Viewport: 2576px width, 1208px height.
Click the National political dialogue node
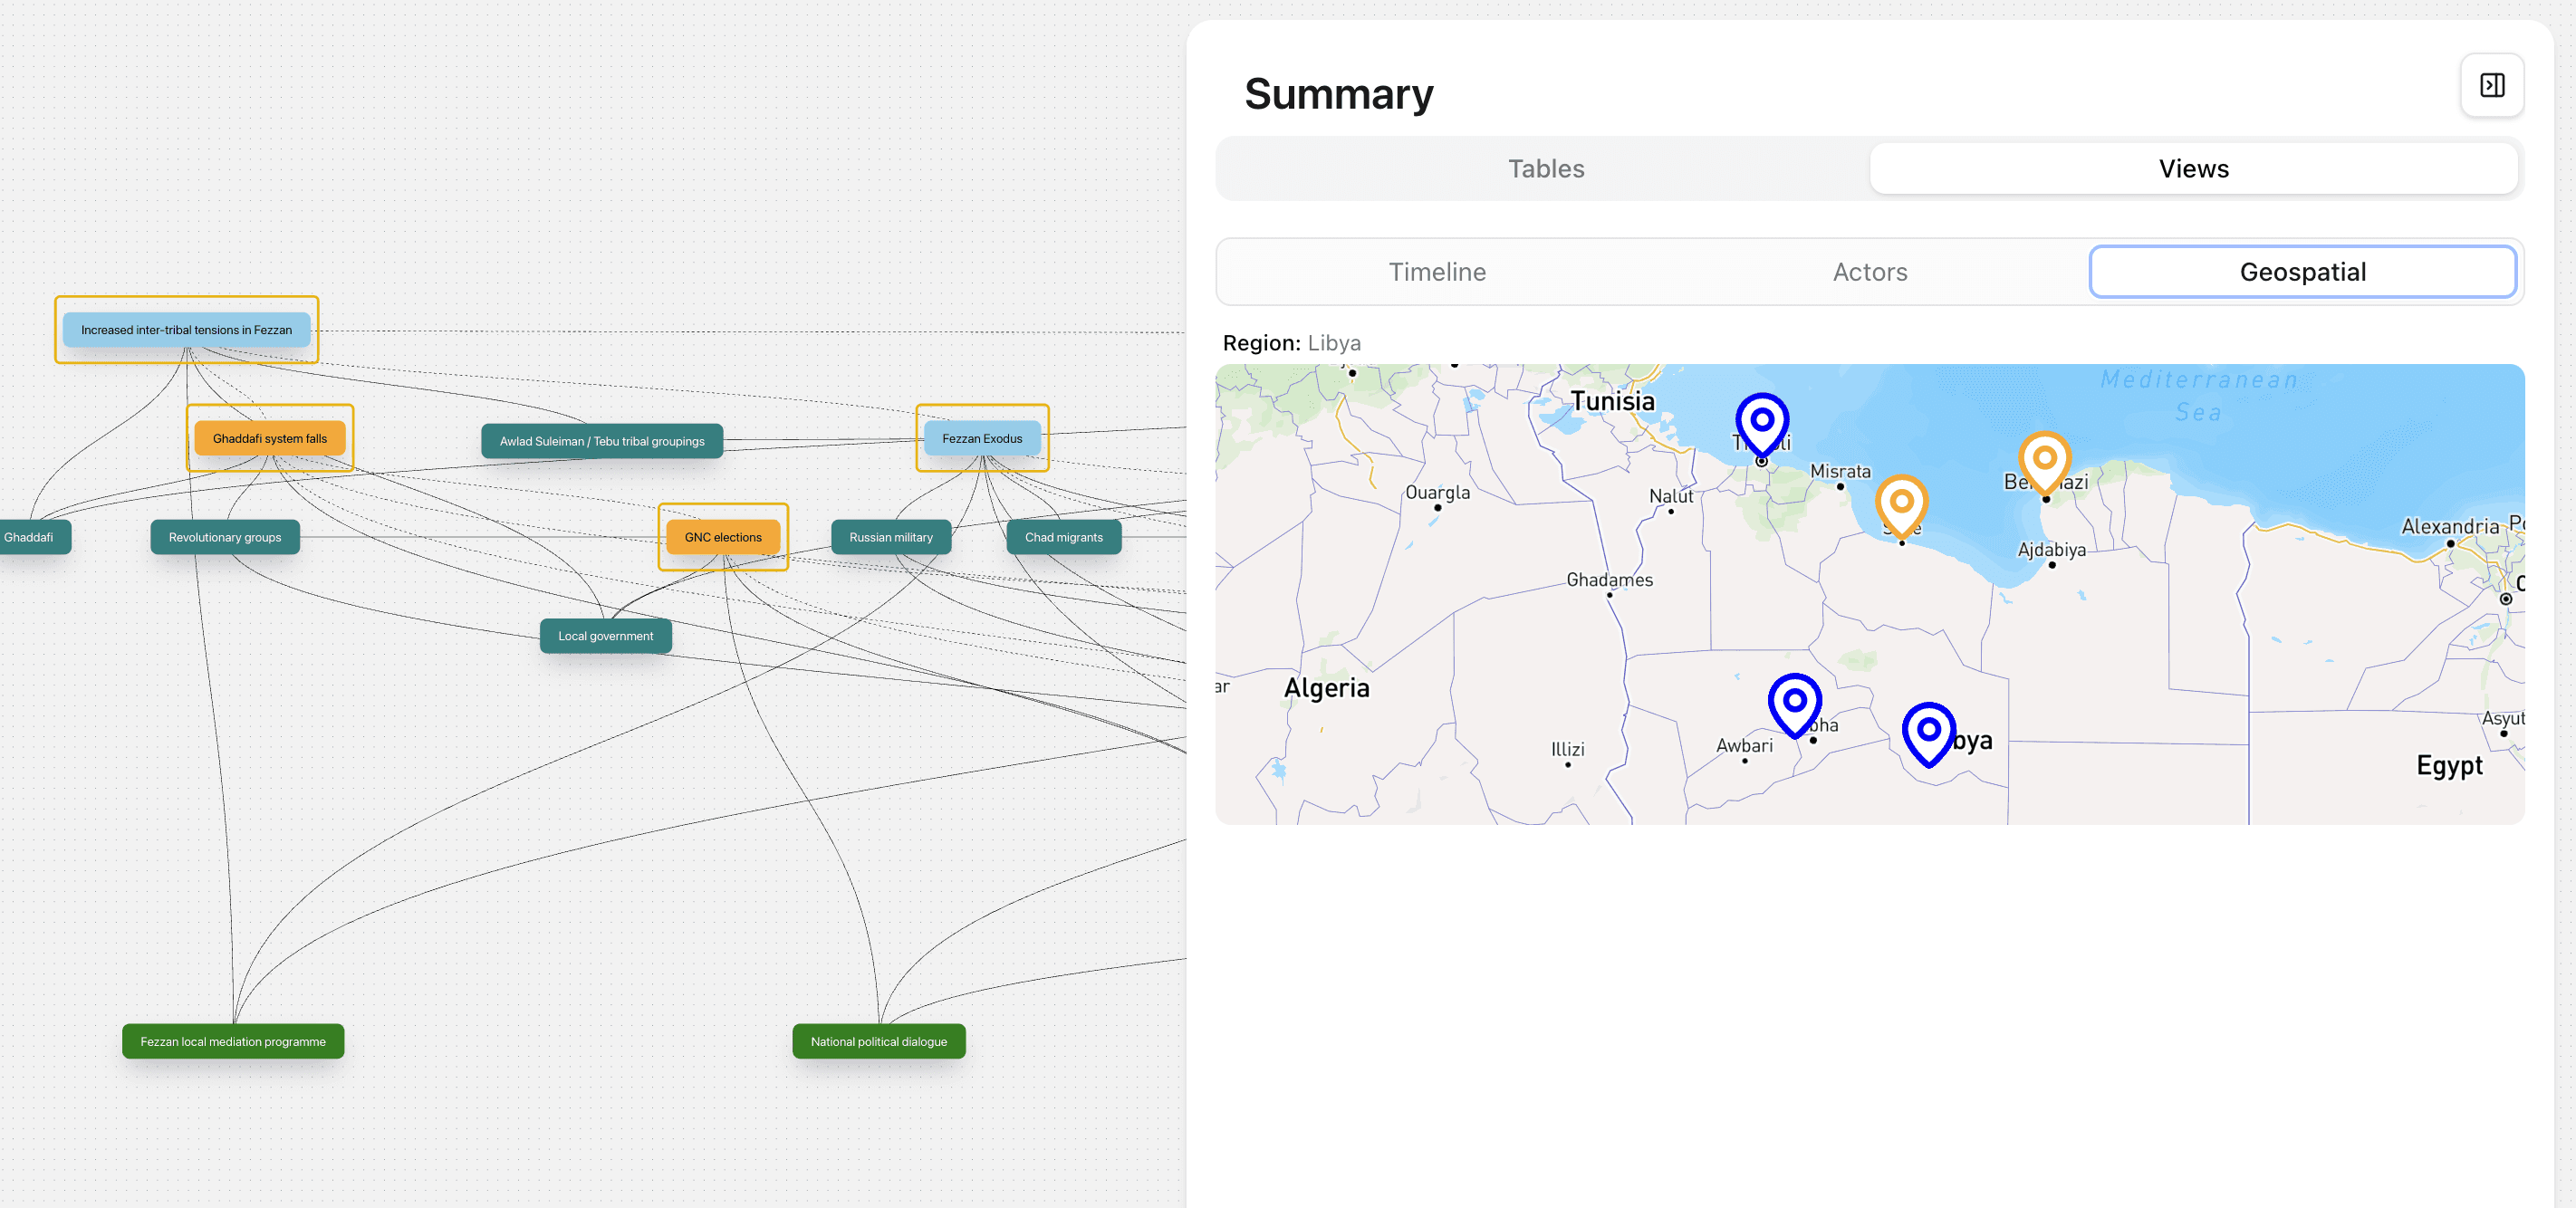pos(879,1041)
